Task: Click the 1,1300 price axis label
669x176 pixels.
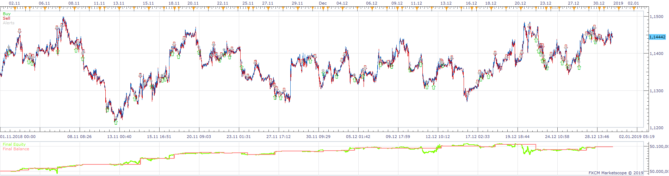Action: pyautogui.click(x=656, y=91)
